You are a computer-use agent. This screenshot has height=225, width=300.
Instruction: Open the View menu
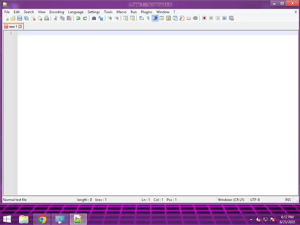pos(42,12)
